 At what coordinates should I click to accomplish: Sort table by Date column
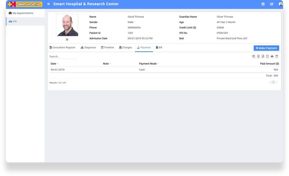point(54,64)
